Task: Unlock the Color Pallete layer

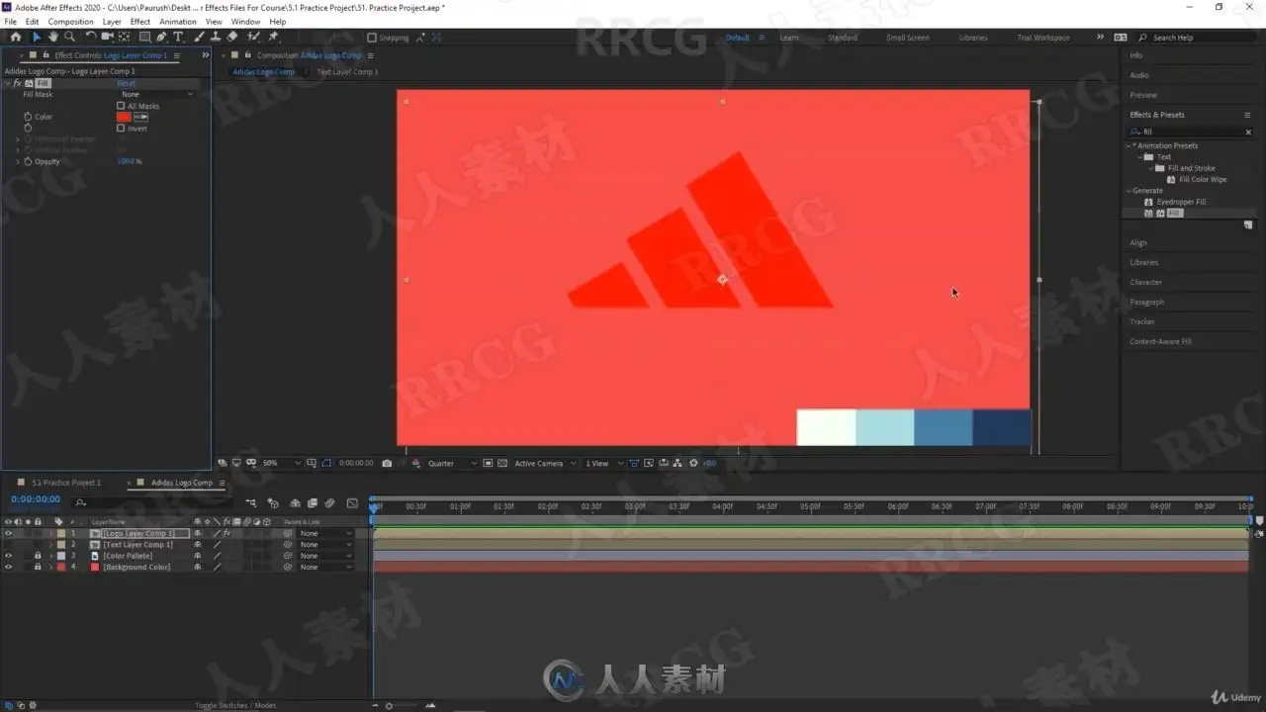Action: click(38, 556)
